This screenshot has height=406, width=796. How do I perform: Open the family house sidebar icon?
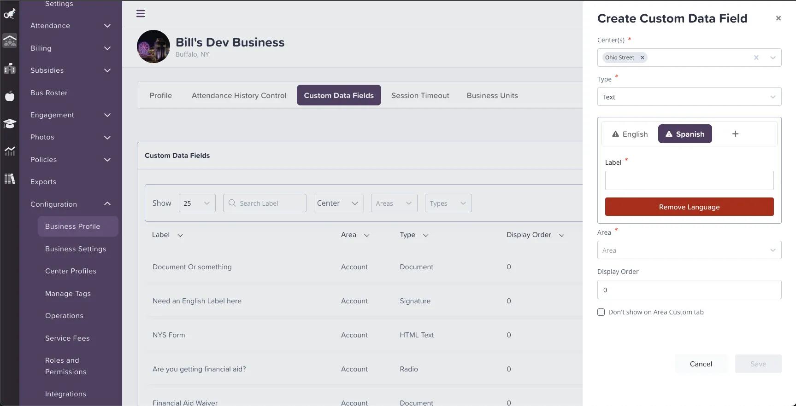[x=10, y=41]
